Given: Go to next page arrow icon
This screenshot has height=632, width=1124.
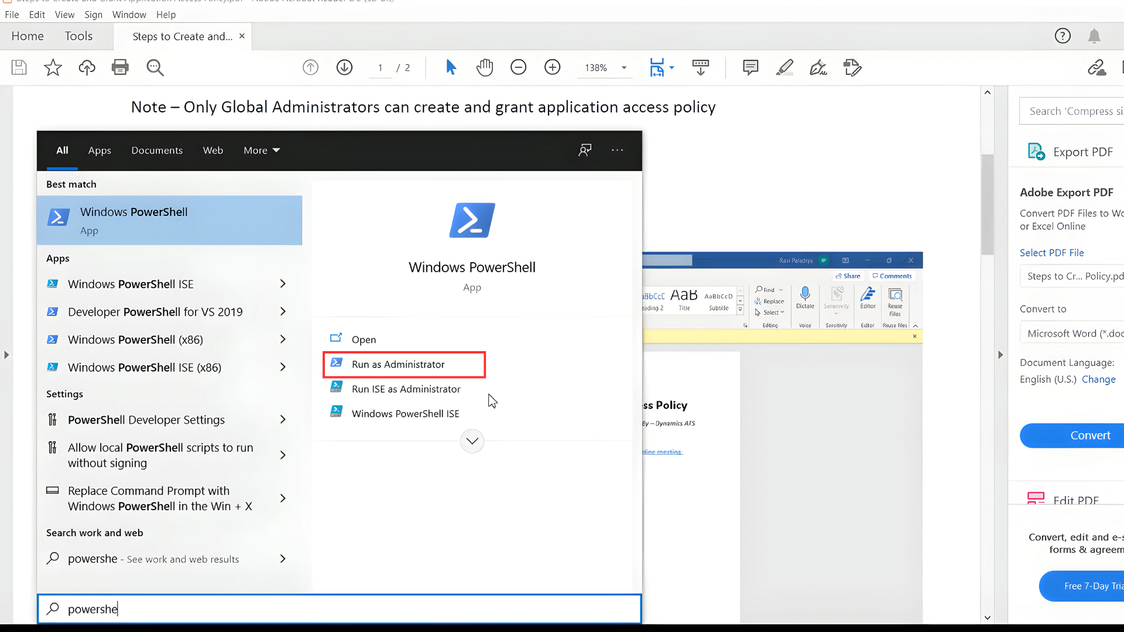Looking at the screenshot, I should [344, 67].
